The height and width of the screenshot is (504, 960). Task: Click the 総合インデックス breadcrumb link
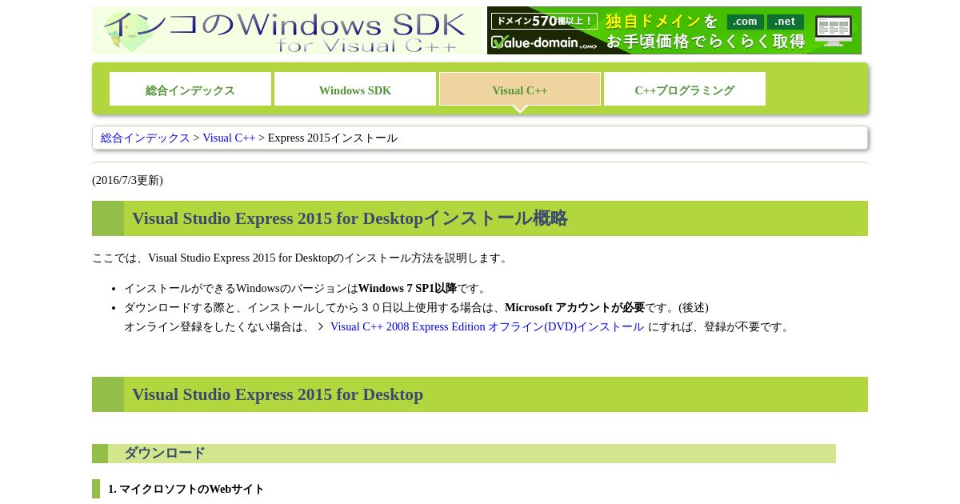(x=146, y=138)
